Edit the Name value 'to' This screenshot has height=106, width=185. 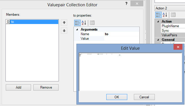(x=122, y=34)
